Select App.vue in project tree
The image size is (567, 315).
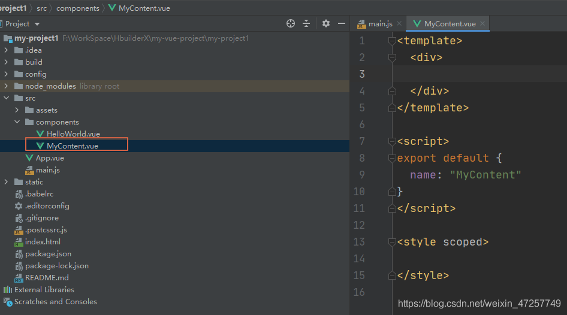click(50, 158)
